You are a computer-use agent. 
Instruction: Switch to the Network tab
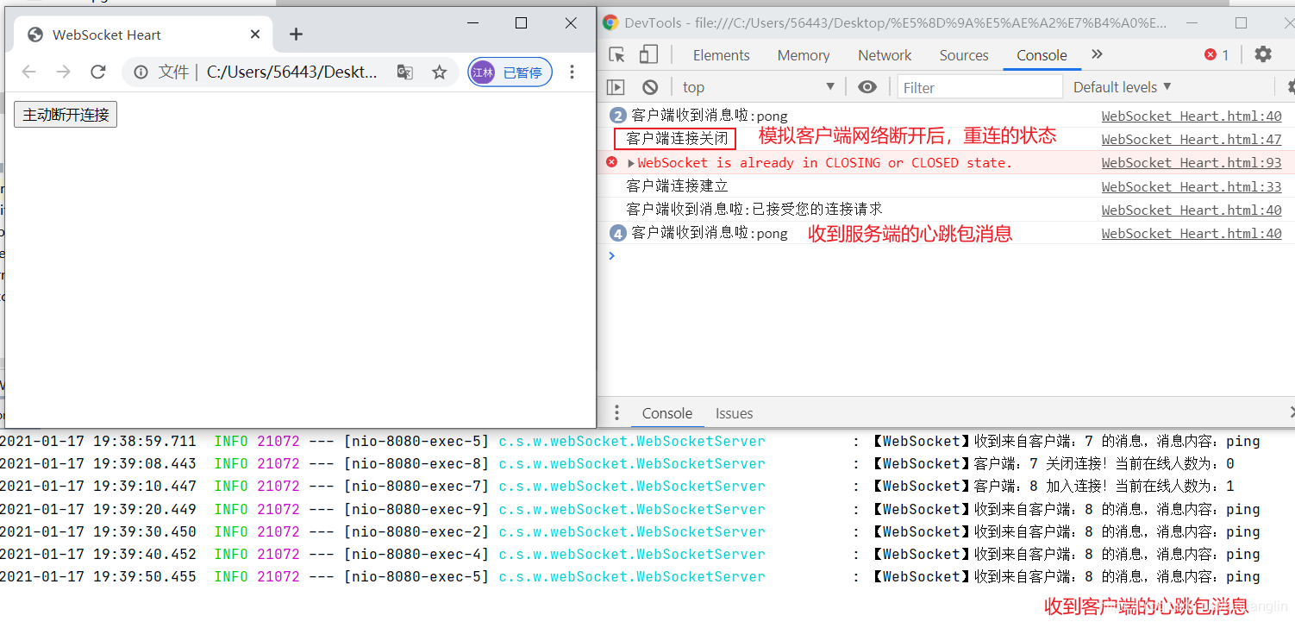[x=885, y=55]
